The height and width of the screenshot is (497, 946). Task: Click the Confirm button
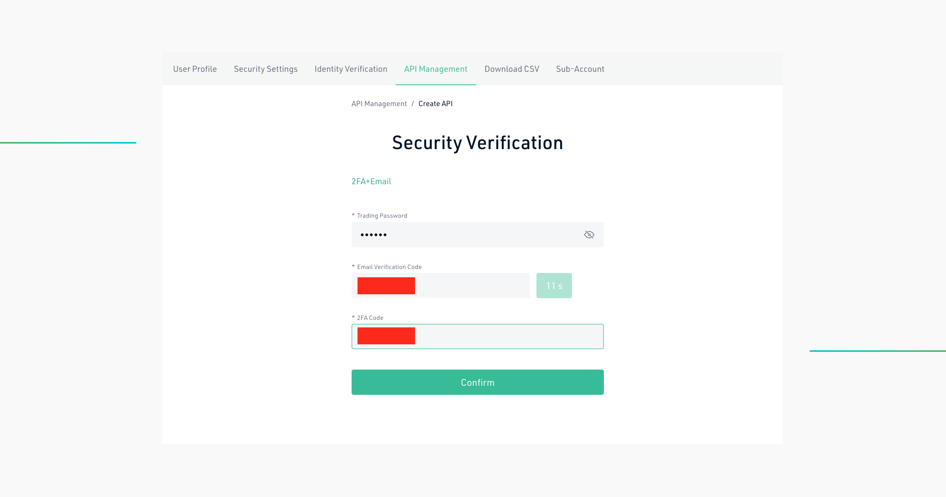477,382
